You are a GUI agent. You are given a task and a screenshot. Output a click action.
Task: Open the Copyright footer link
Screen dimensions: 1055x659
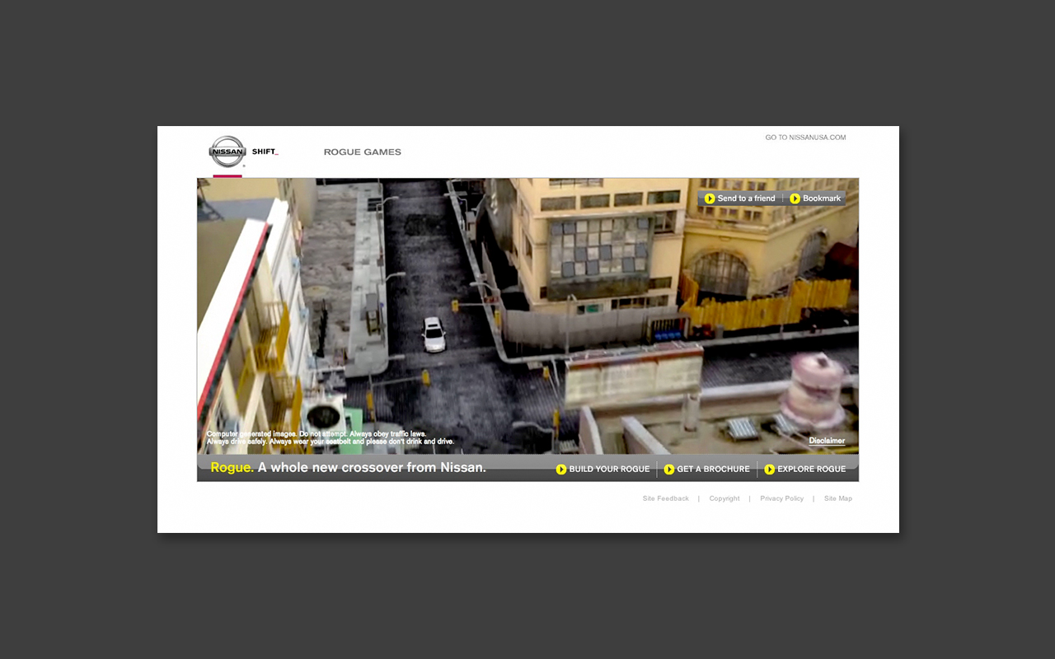(x=724, y=498)
